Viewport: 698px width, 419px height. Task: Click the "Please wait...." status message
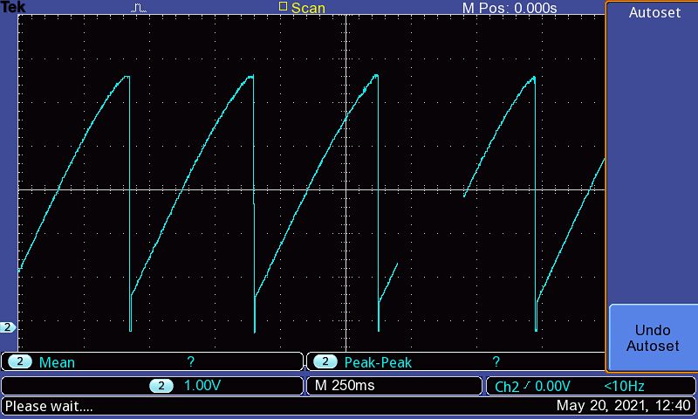coord(49,406)
